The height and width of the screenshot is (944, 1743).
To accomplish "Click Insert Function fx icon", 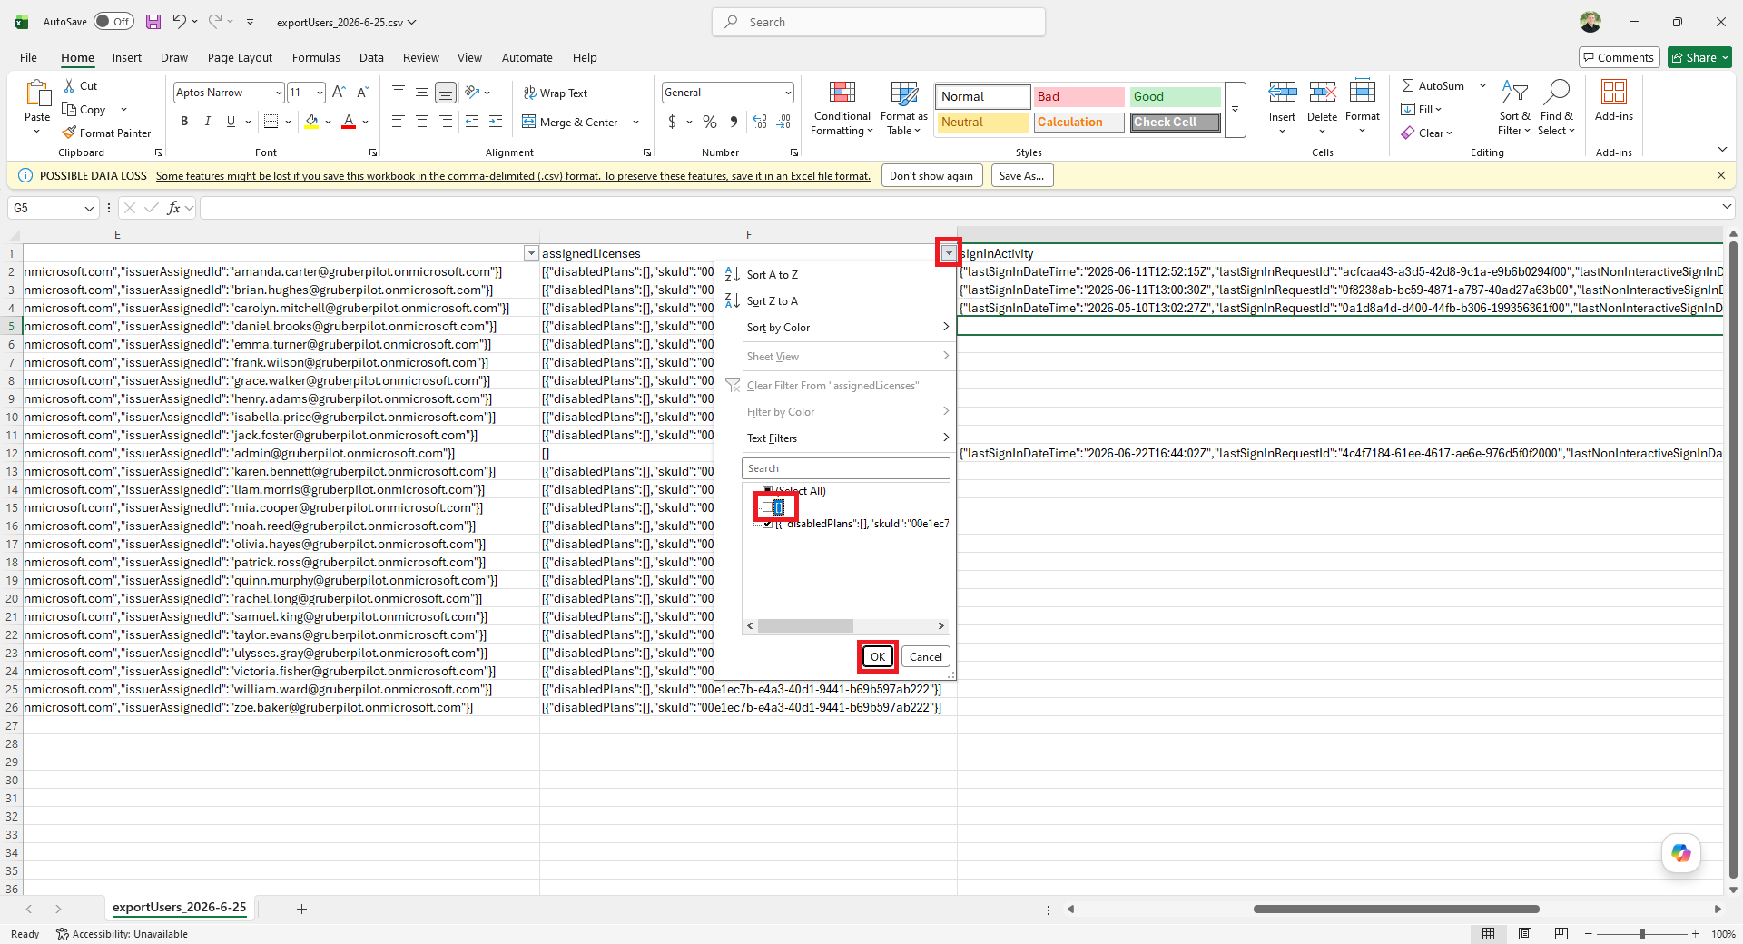I will pos(173,208).
